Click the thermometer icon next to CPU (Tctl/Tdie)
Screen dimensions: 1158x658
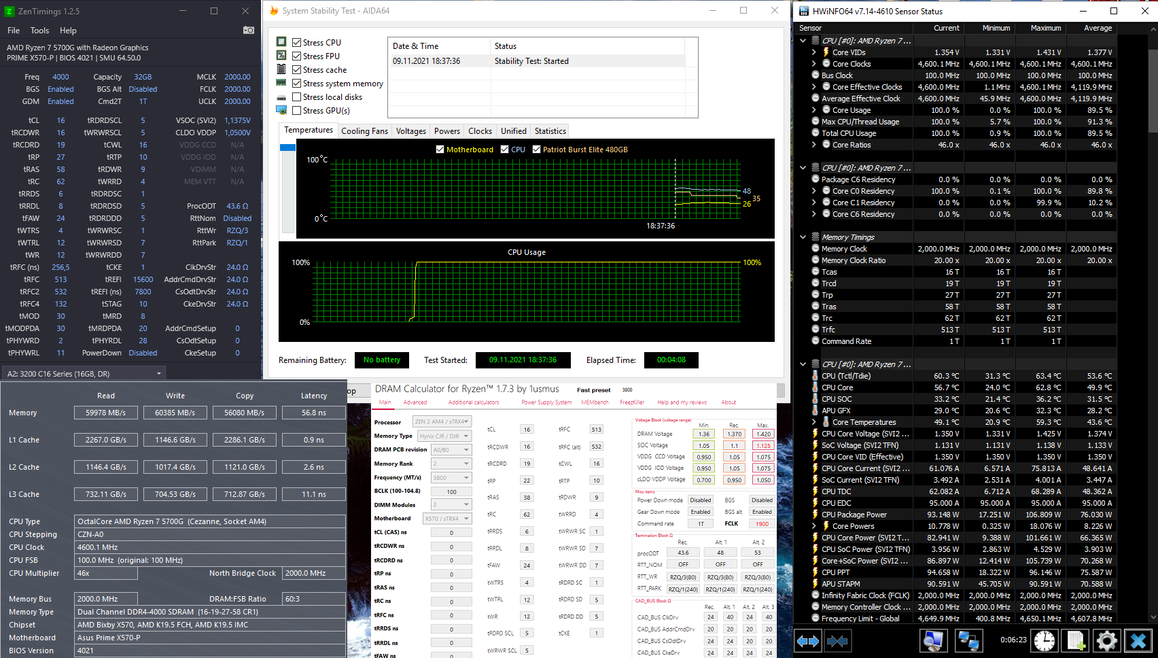815,376
